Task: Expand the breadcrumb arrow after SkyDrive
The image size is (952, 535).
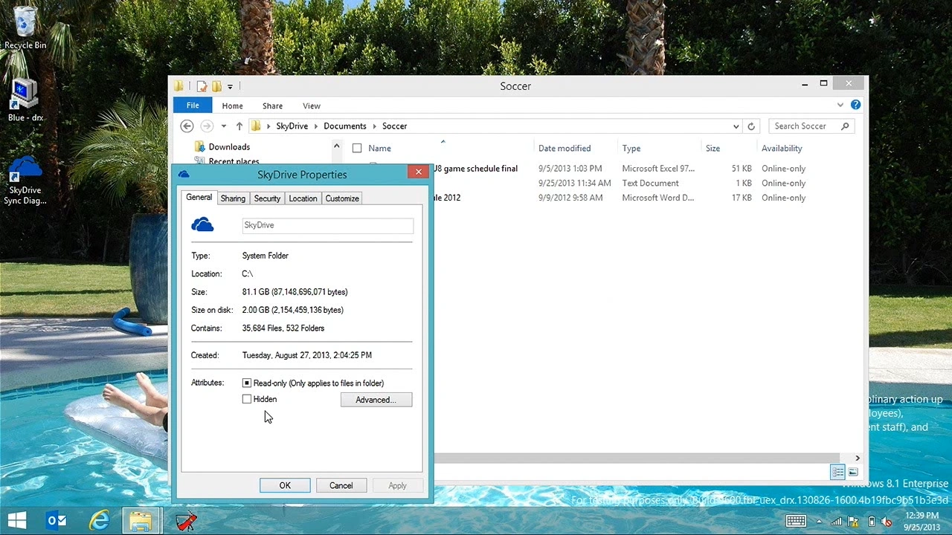Action: [315, 126]
